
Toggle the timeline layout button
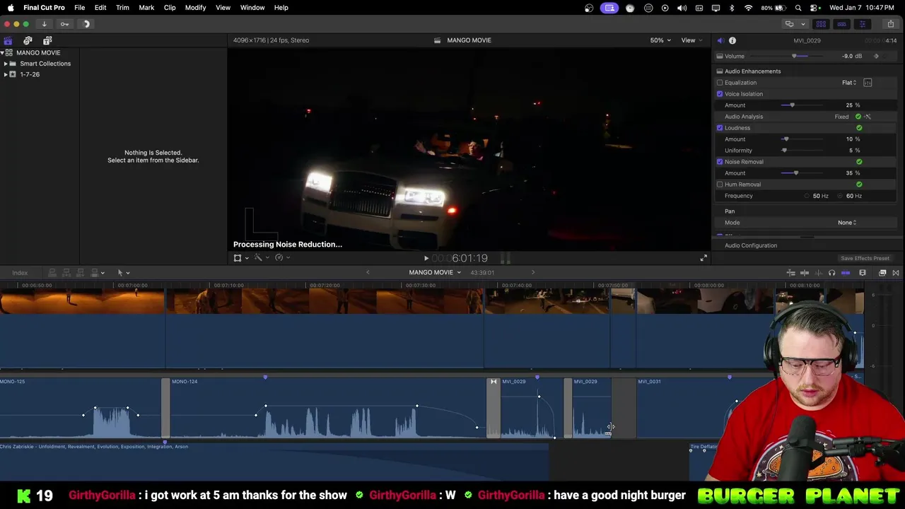coord(841,24)
